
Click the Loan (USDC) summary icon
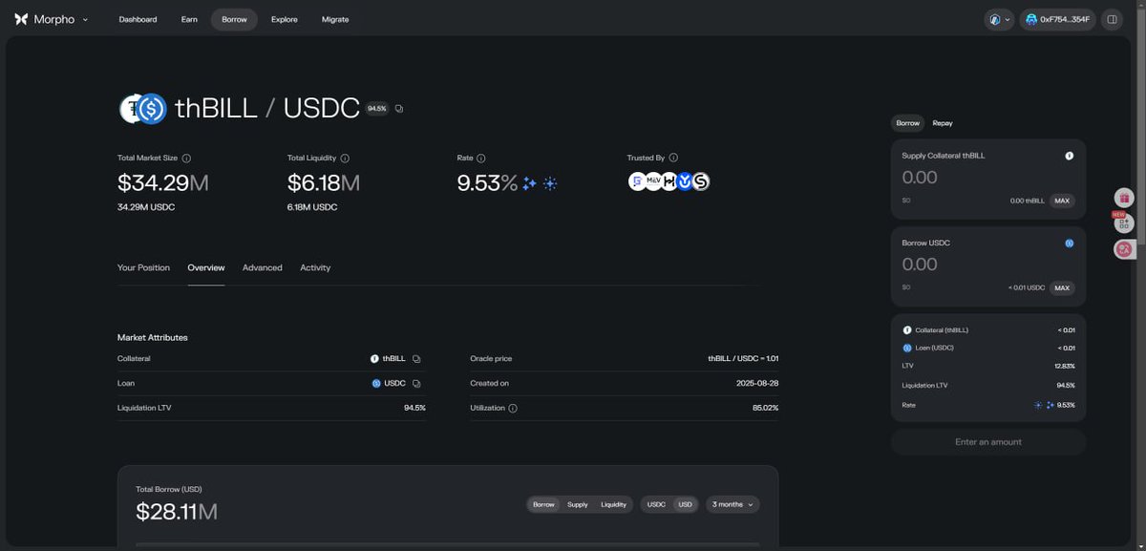pyautogui.click(x=907, y=348)
